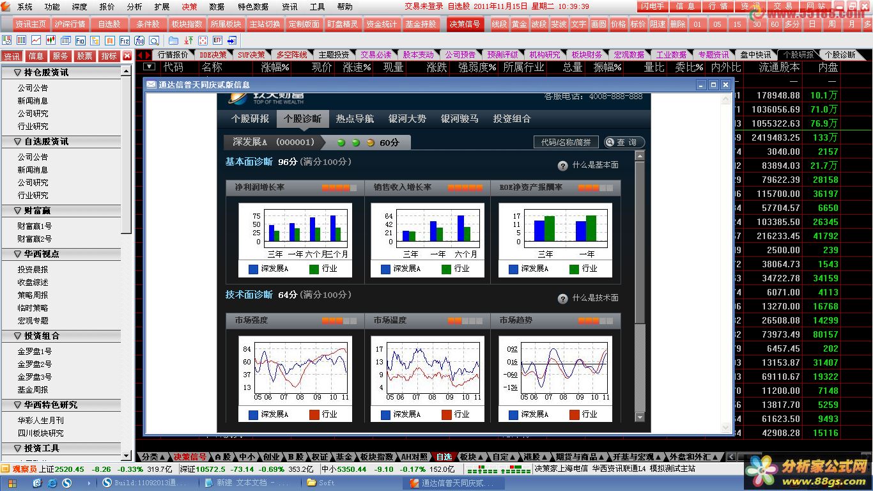Collapse the 投资组合 section
This screenshot has height=491, width=873.
17,336
